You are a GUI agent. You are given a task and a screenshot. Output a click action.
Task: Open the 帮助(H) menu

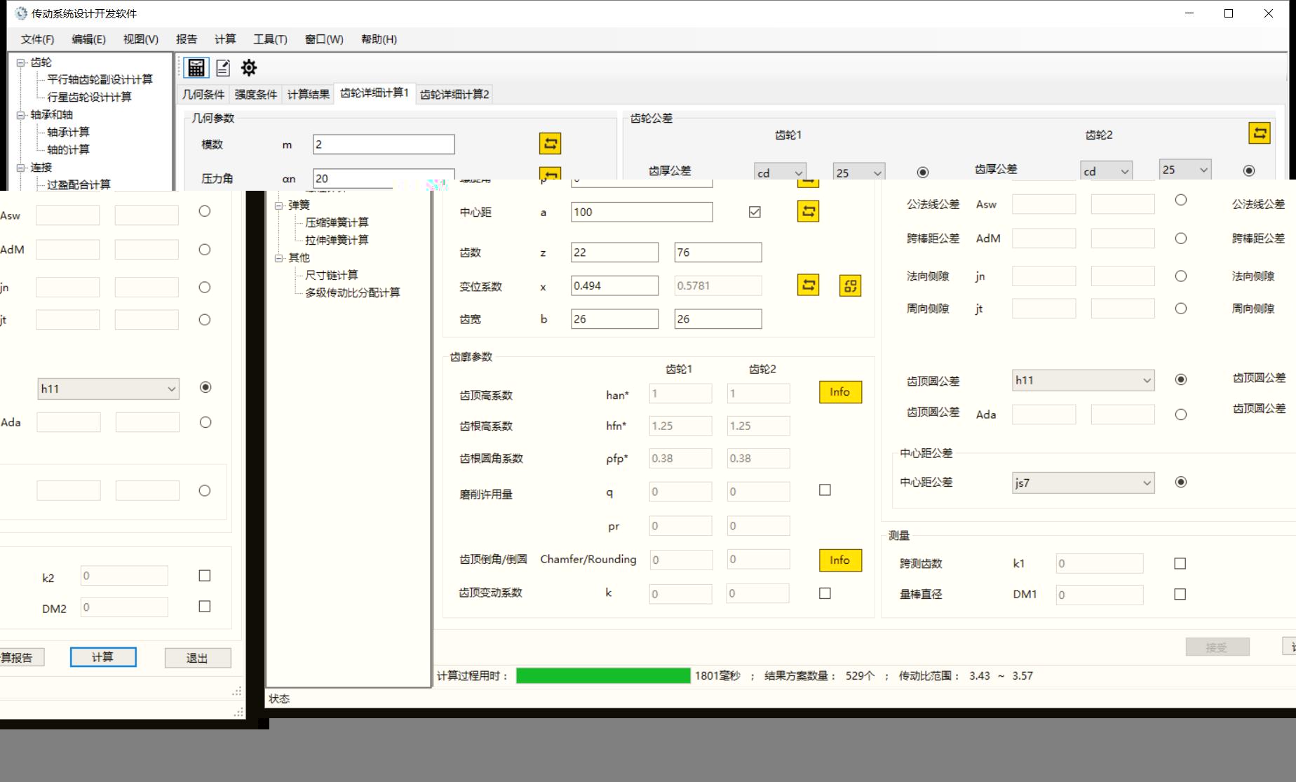[x=379, y=39]
